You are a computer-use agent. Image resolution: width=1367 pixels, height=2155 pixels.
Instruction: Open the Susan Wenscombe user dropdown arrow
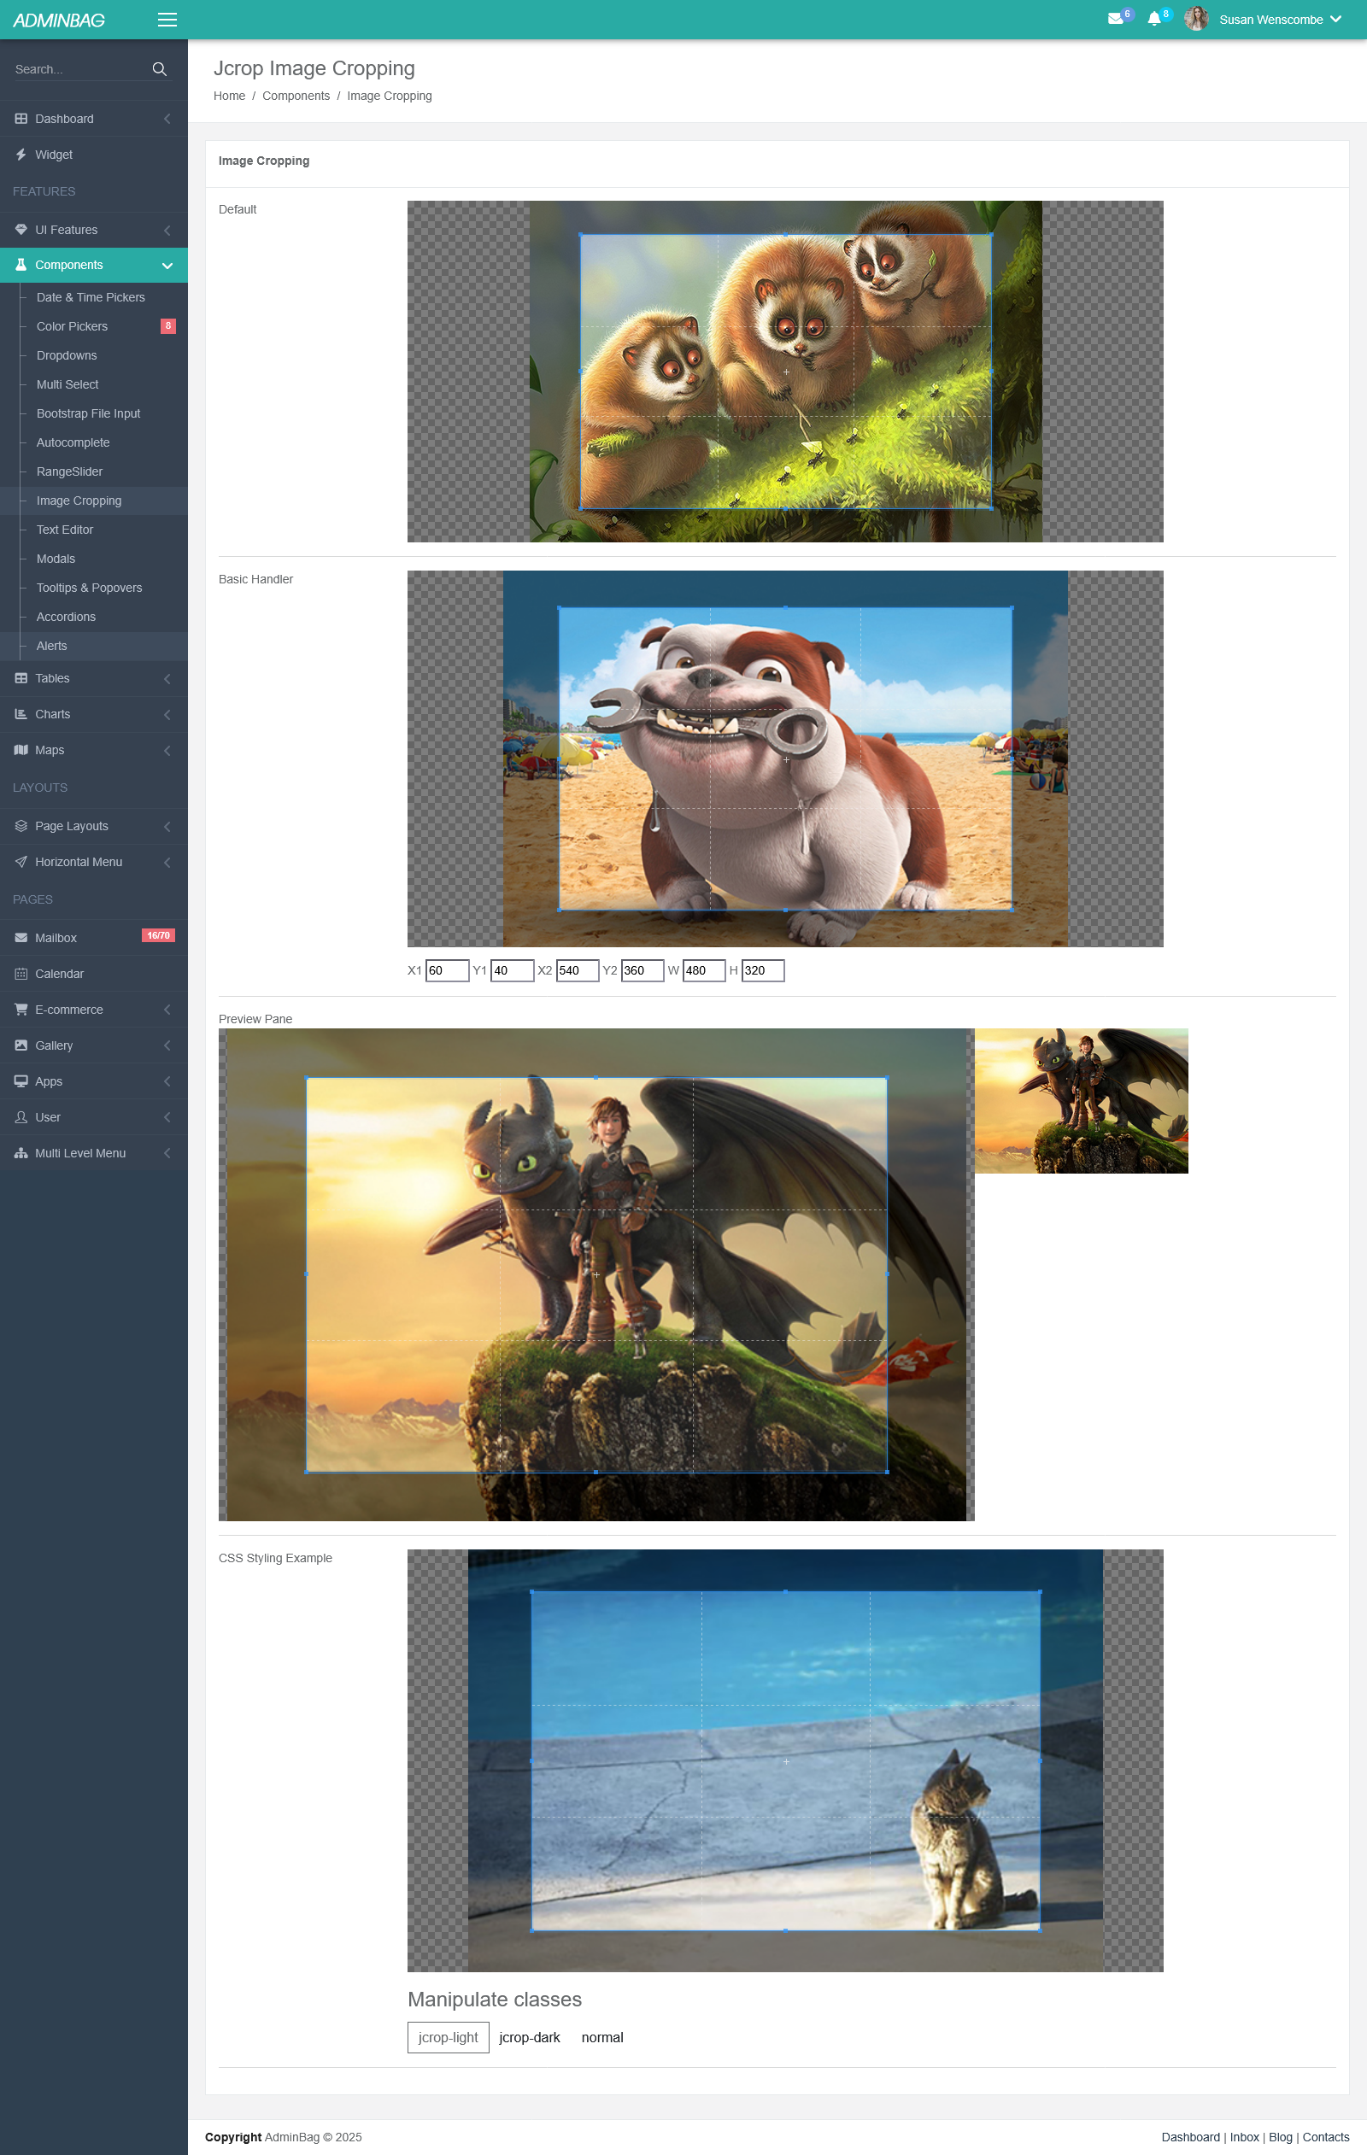coord(1335,19)
